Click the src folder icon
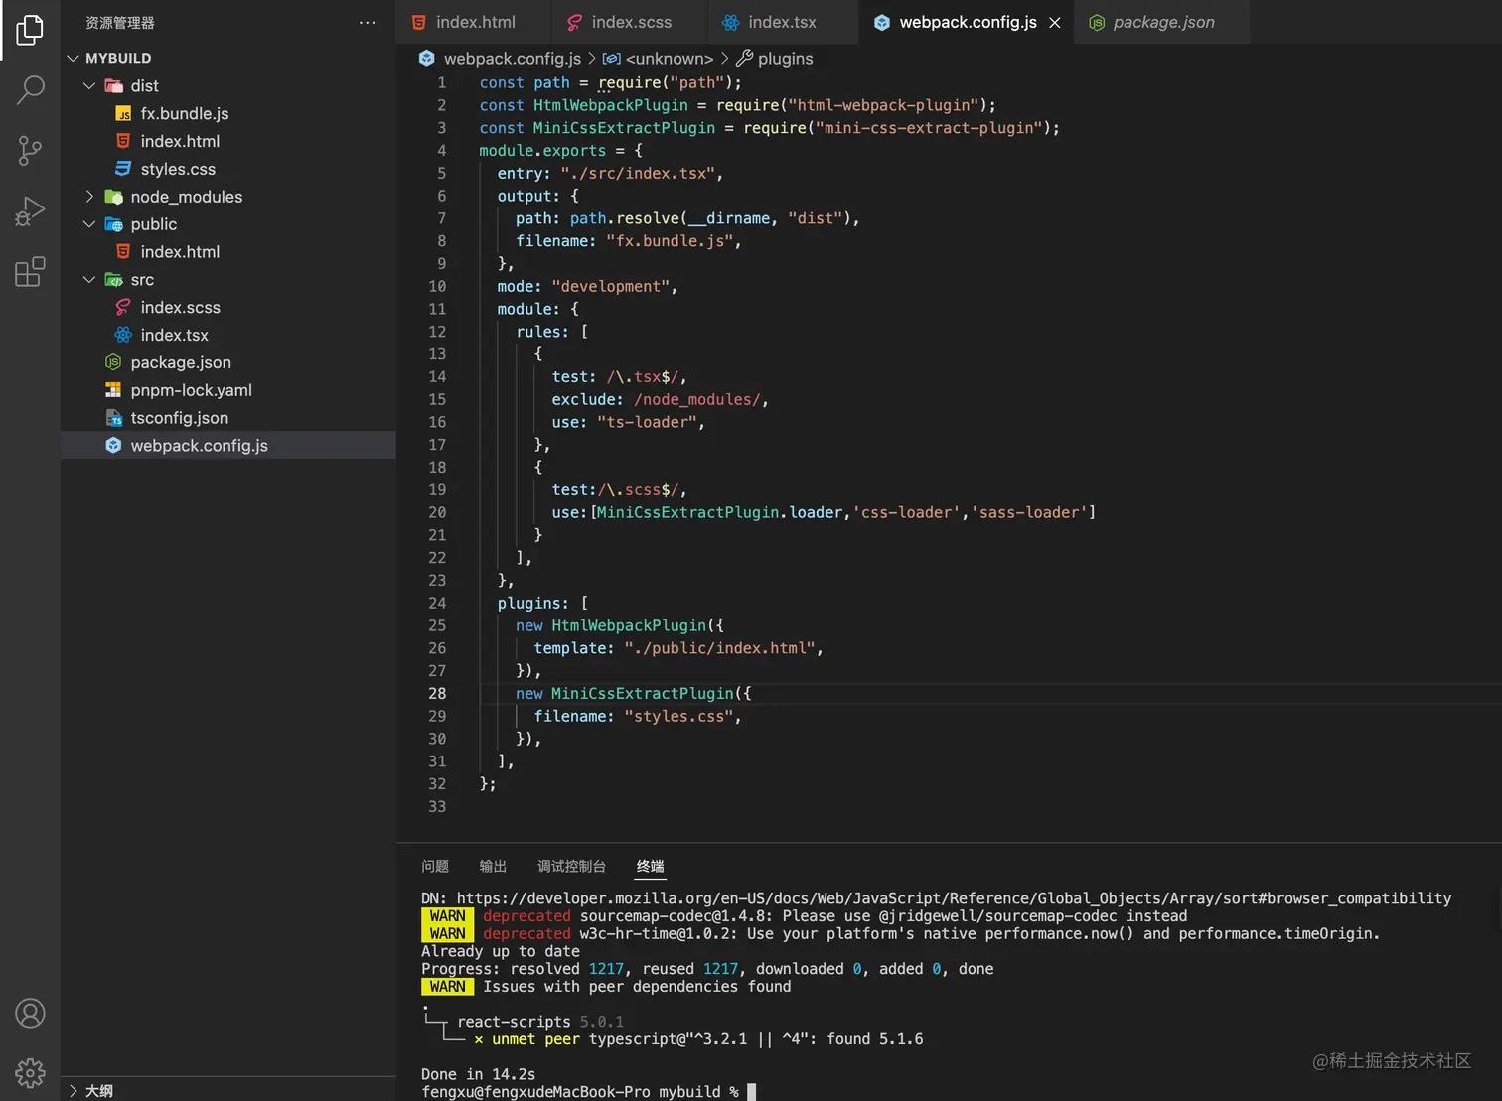Image resolution: width=1502 pixels, height=1101 pixels. point(113,280)
